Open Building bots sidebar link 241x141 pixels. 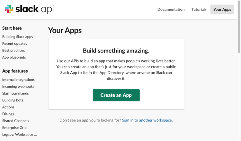(13, 100)
